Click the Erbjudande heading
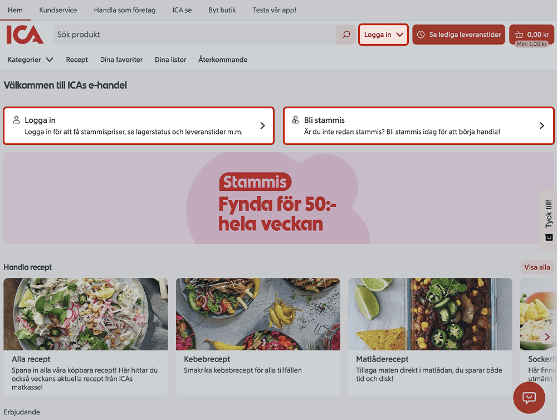The image size is (557, 420). coord(22,412)
